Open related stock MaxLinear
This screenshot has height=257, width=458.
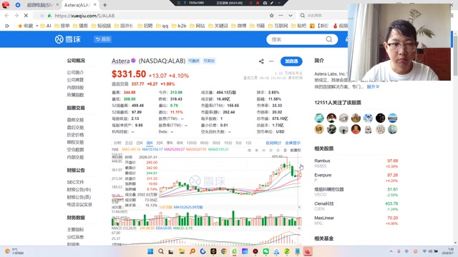pos(324,218)
